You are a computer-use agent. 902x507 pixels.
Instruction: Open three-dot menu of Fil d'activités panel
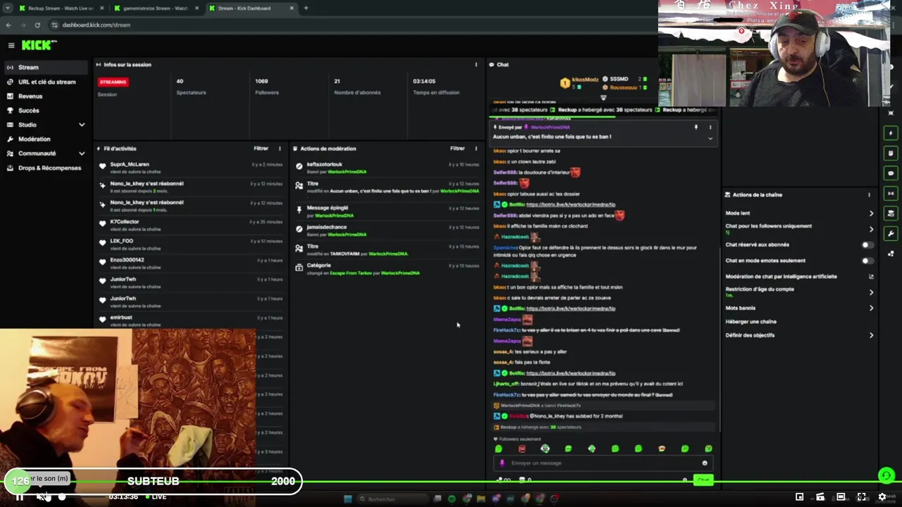click(x=280, y=149)
